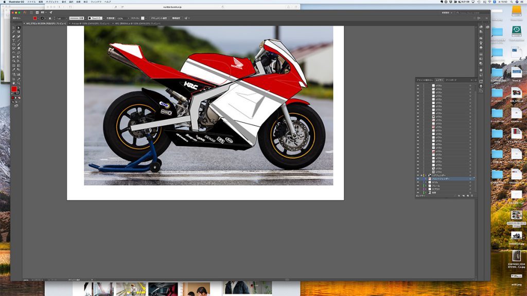Toggle visibility of the 背景 layer
Image resolution: width=527 pixels, height=296 pixels.
(x=418, y=193)
